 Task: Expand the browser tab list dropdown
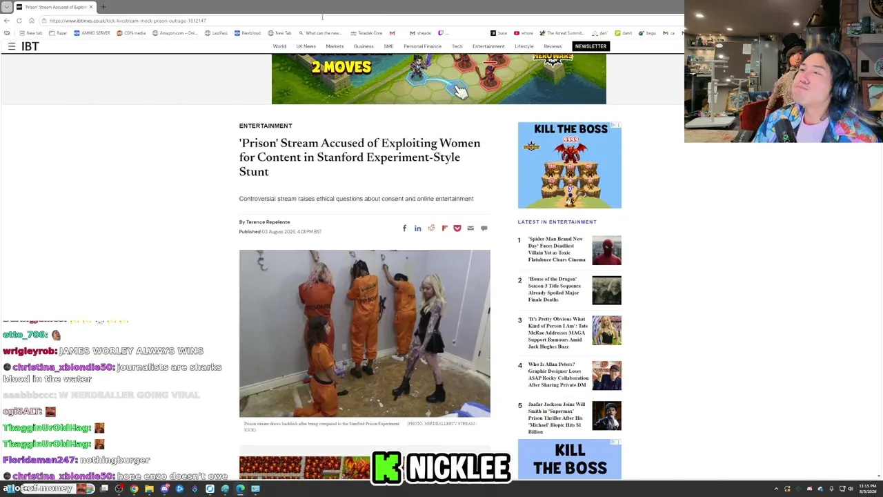[x=7, y=7]
